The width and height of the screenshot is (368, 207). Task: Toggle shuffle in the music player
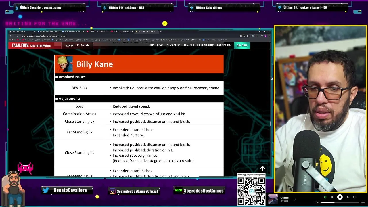pyautogui.click(x=325, y=197)
